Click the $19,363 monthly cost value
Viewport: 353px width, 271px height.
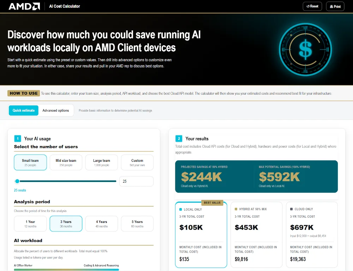[298, 259]
